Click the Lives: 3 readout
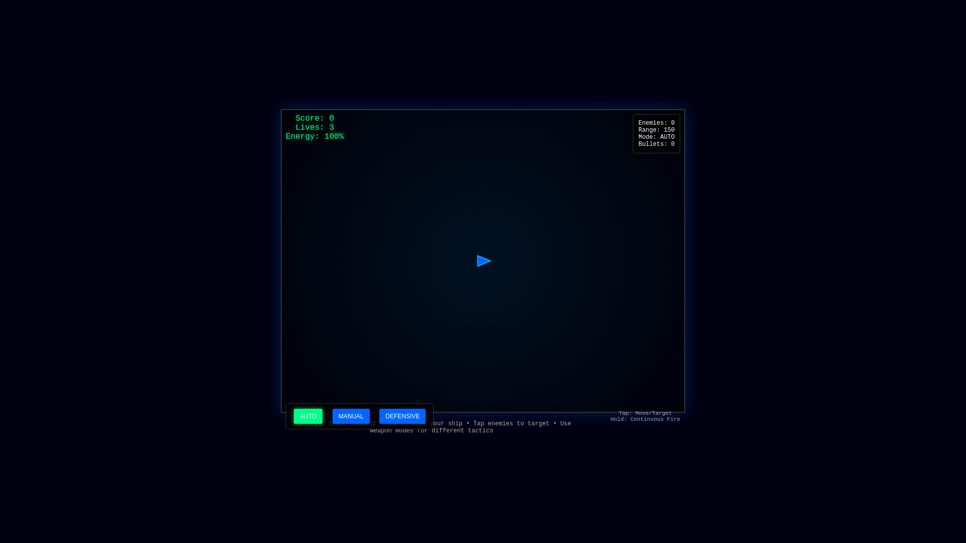Image resolution: width=966 pixels, height=543 pixels. click(314, 128)
